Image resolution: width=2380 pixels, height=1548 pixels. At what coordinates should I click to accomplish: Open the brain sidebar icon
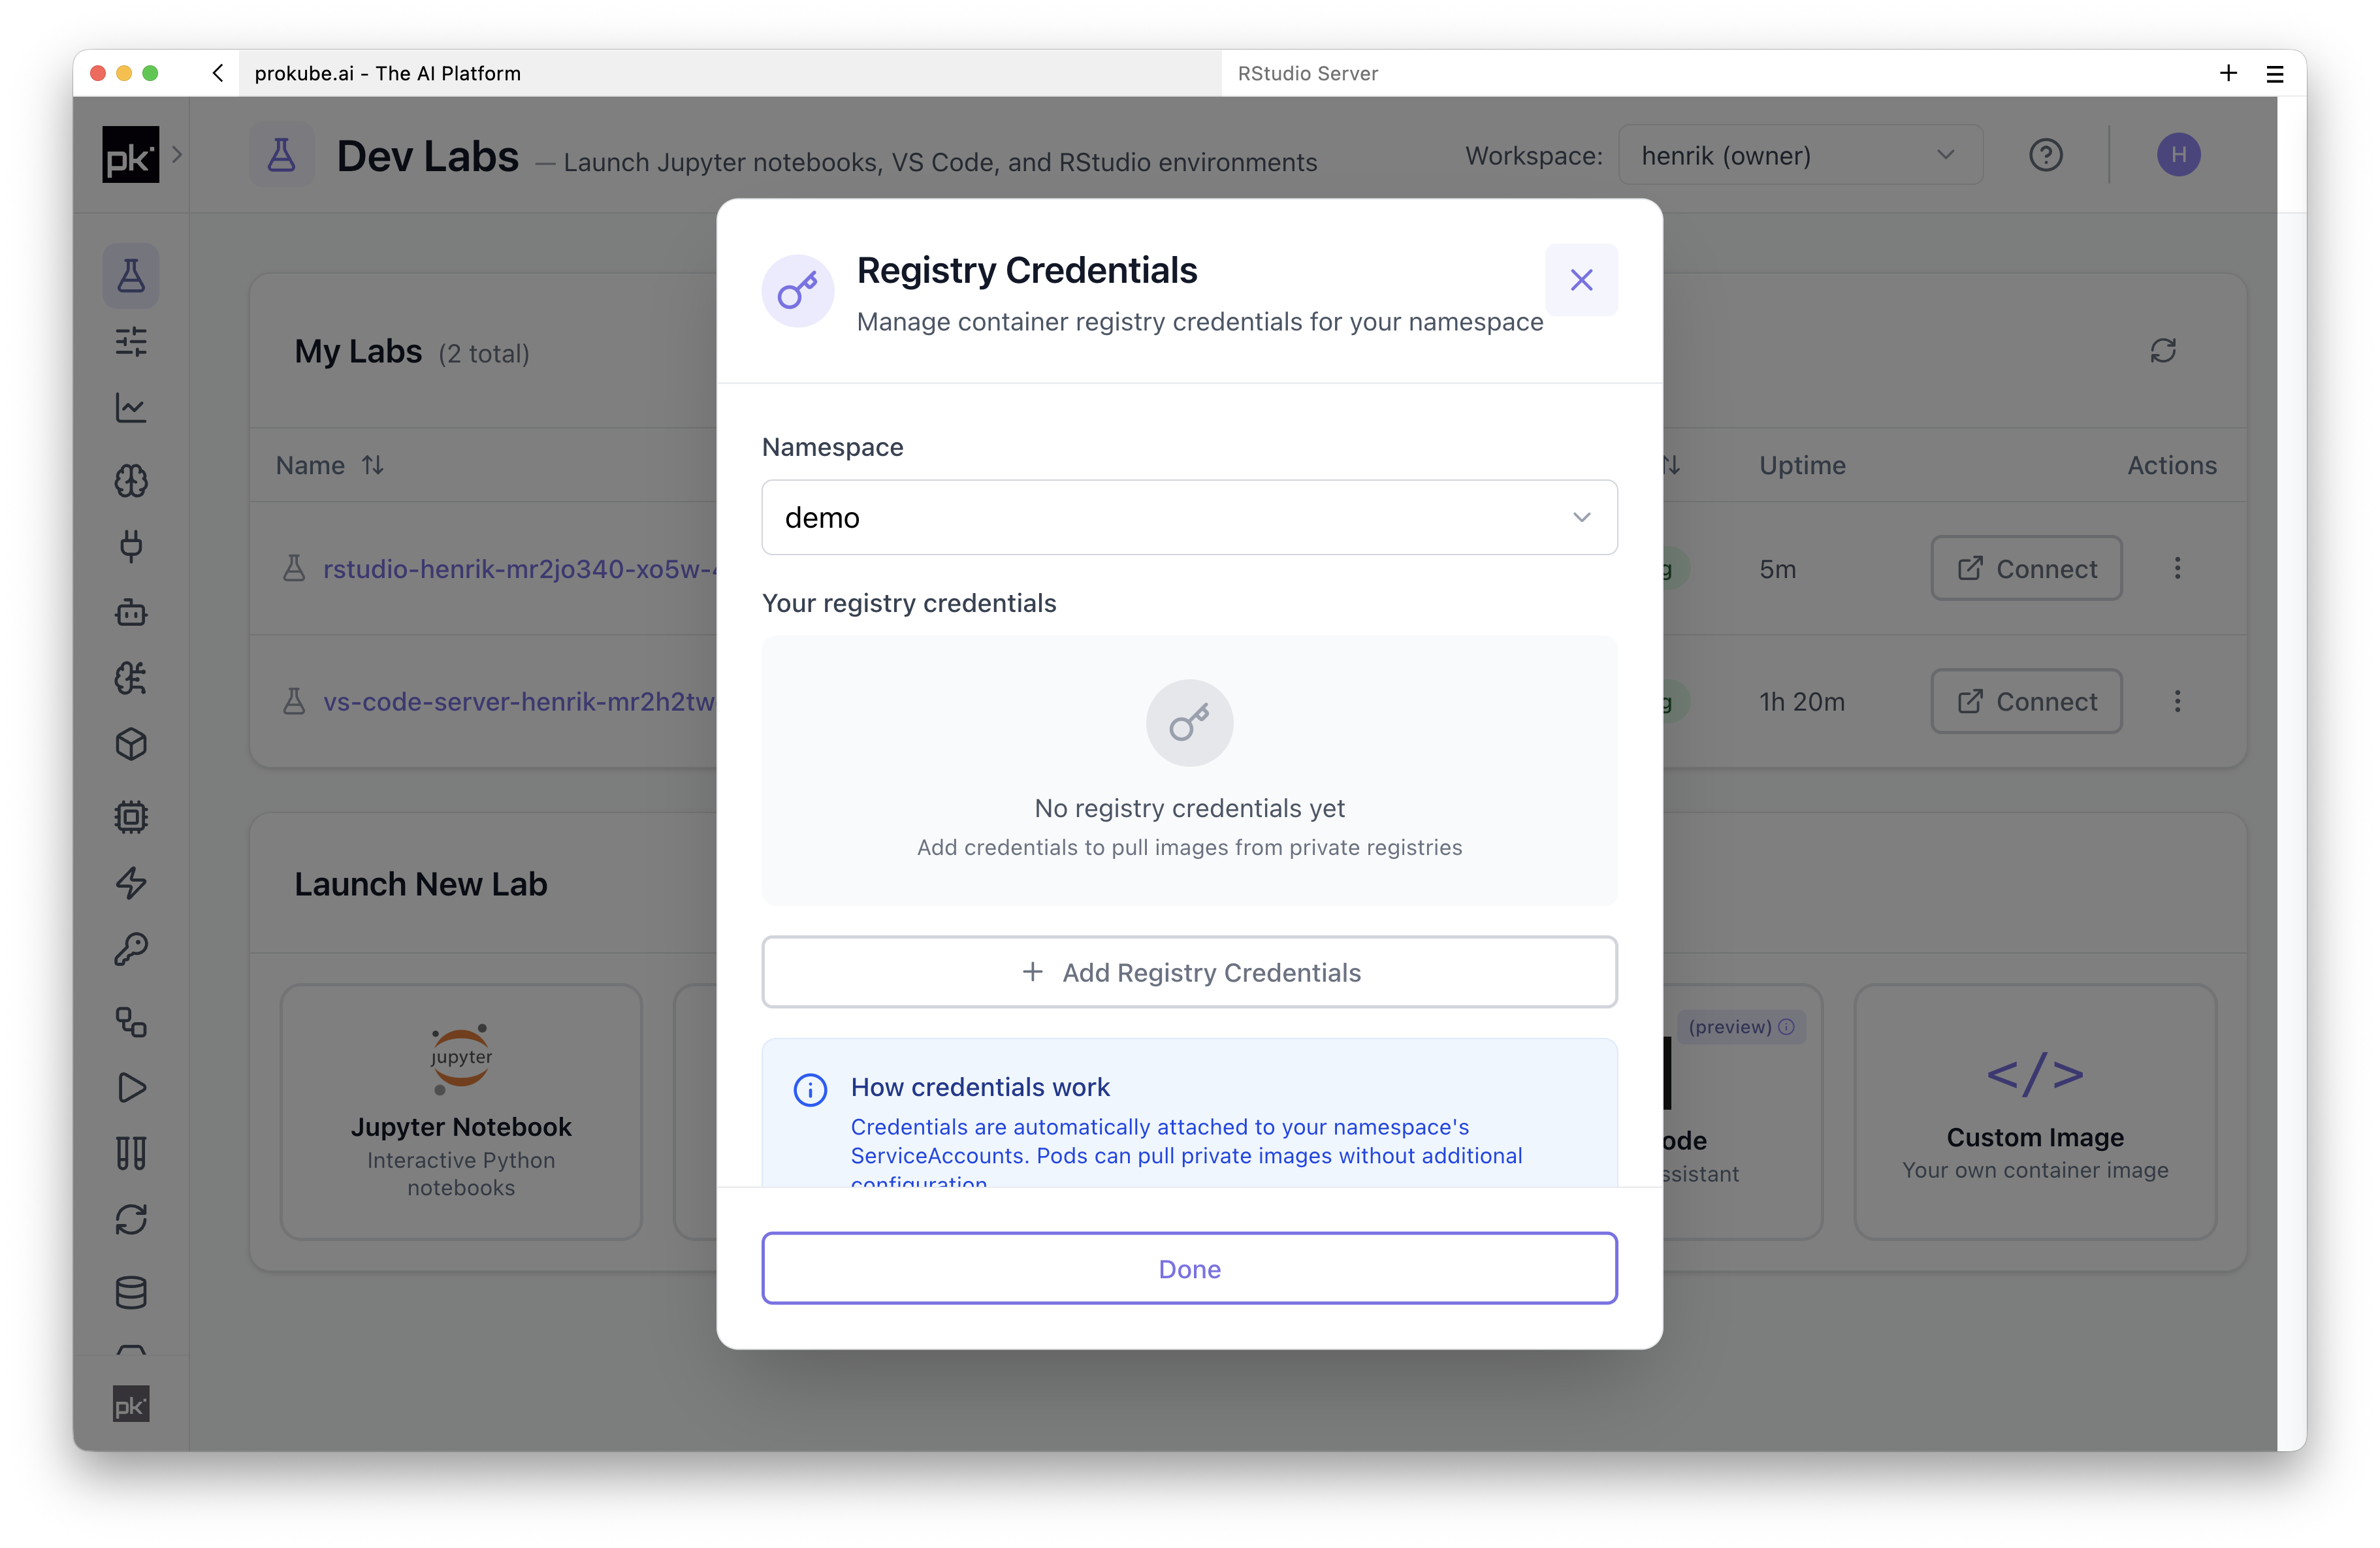click(x=131, y=481)
